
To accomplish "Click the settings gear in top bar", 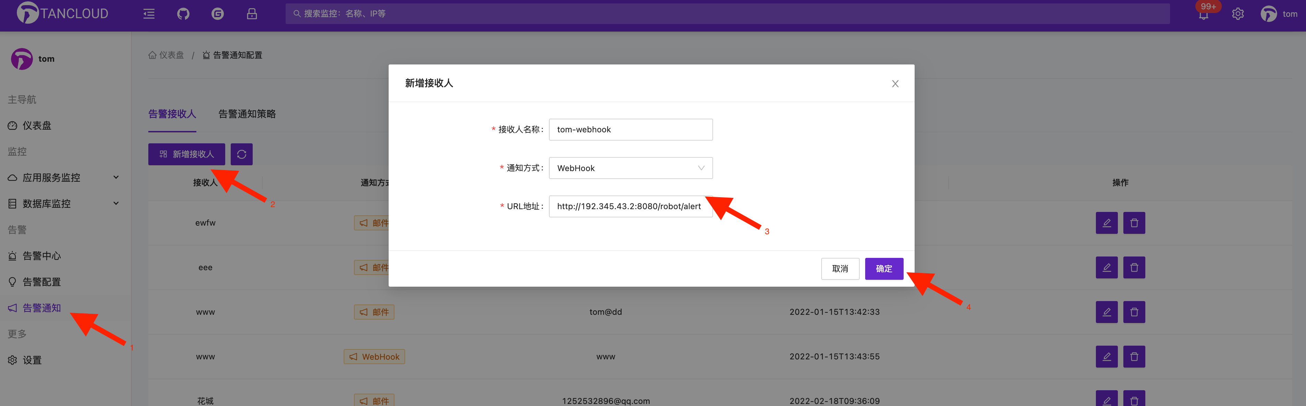I will point(1238,14).
